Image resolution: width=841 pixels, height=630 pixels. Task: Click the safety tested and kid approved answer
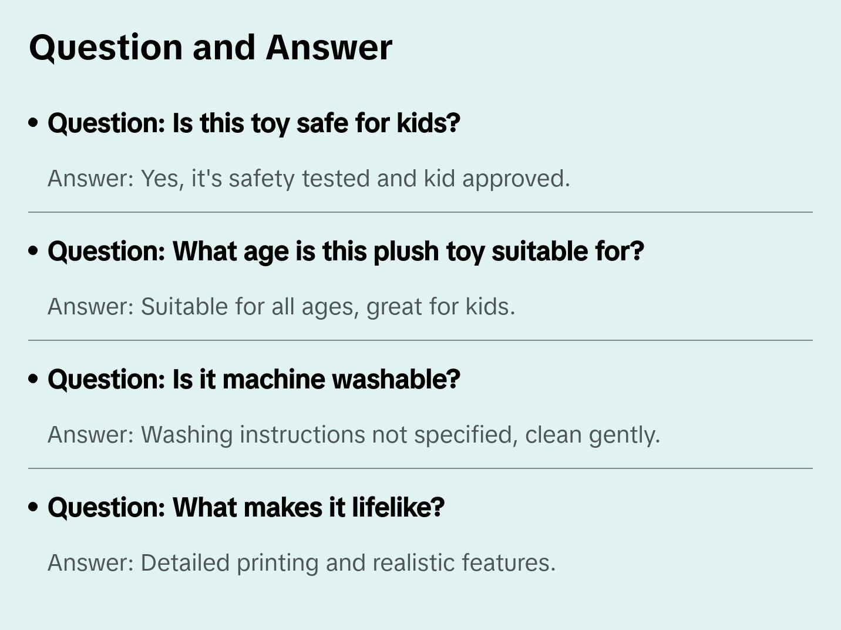click(x=309, y=179)
